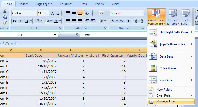Image resolution: width=198 pixels, height=107 pixels.
Task: Open Font Color dropdown arrow
Action: pos(60,21)
